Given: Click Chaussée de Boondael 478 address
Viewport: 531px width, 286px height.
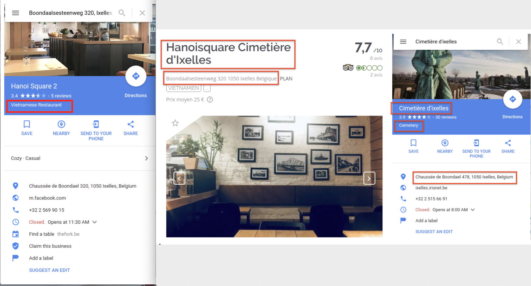Looking at the screenshot, I should (464, 177).
